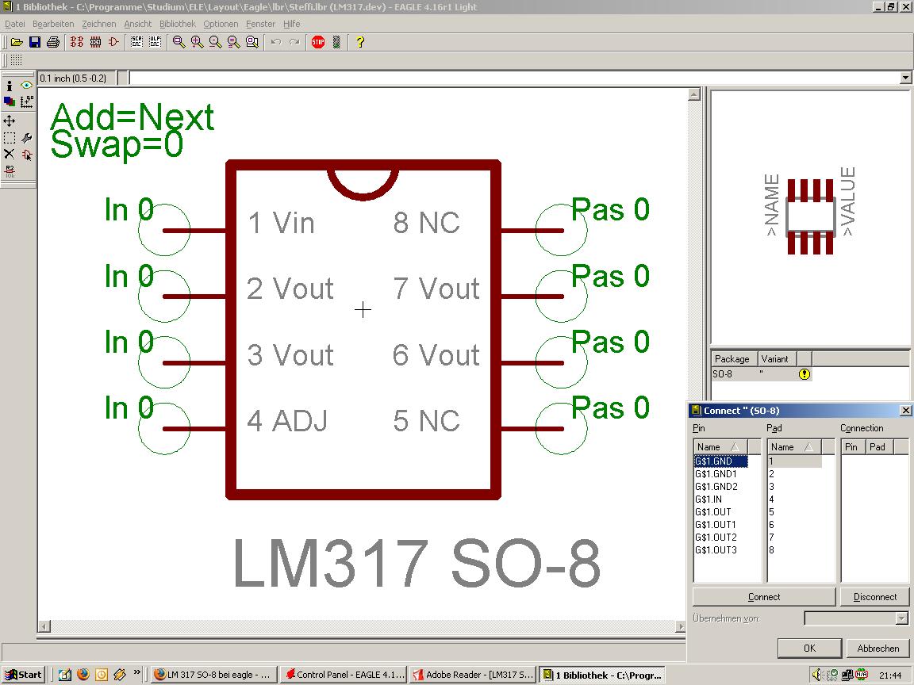Viewport: 914px width, 685px height.
Task: Cancel with the Abbrechen button
Action: pyautogui.click(x=878, y=648)
